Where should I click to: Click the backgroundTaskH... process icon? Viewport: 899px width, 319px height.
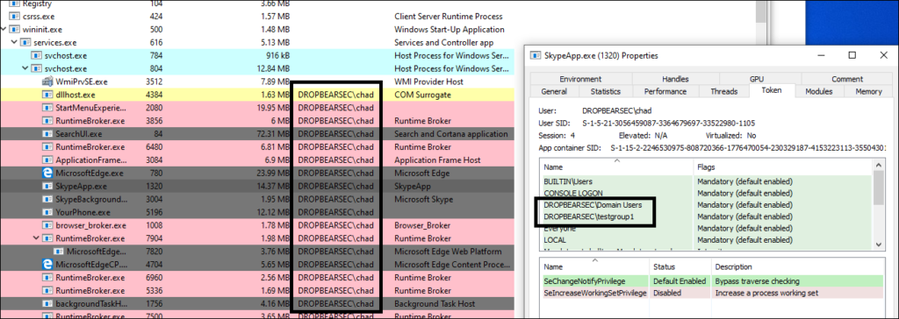[x=47, y=303]
